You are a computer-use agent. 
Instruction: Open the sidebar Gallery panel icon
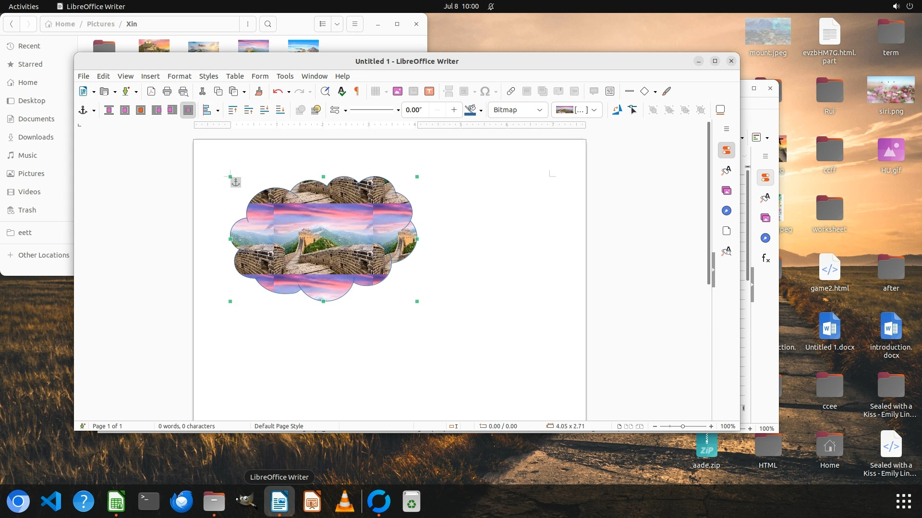click(727, 190)
